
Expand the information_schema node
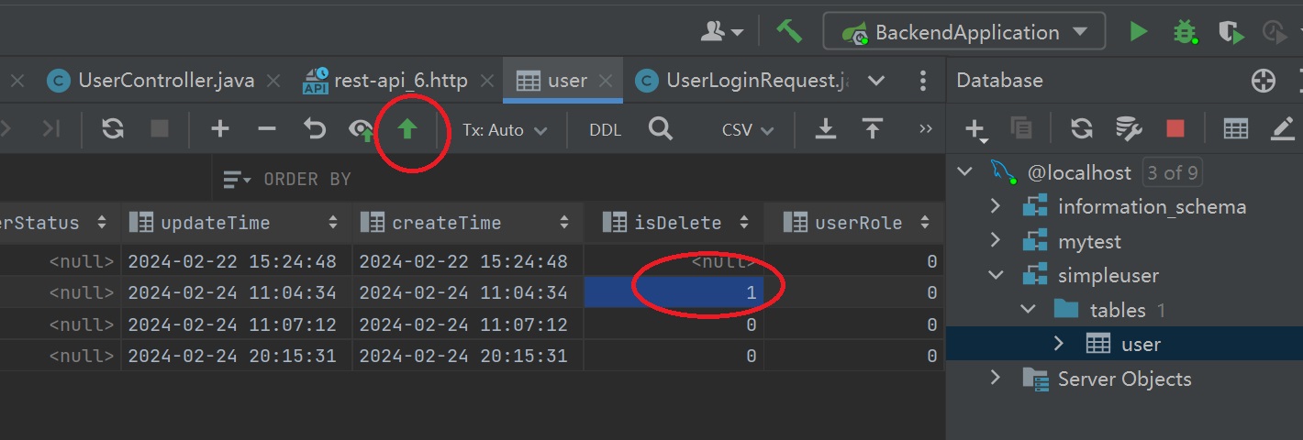[995, 206]
